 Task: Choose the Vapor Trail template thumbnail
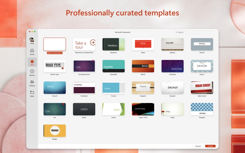point(143,109)
